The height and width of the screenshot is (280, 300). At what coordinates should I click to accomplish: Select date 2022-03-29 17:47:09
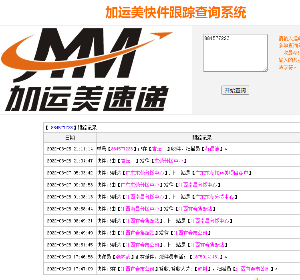[x=70, y=269]
